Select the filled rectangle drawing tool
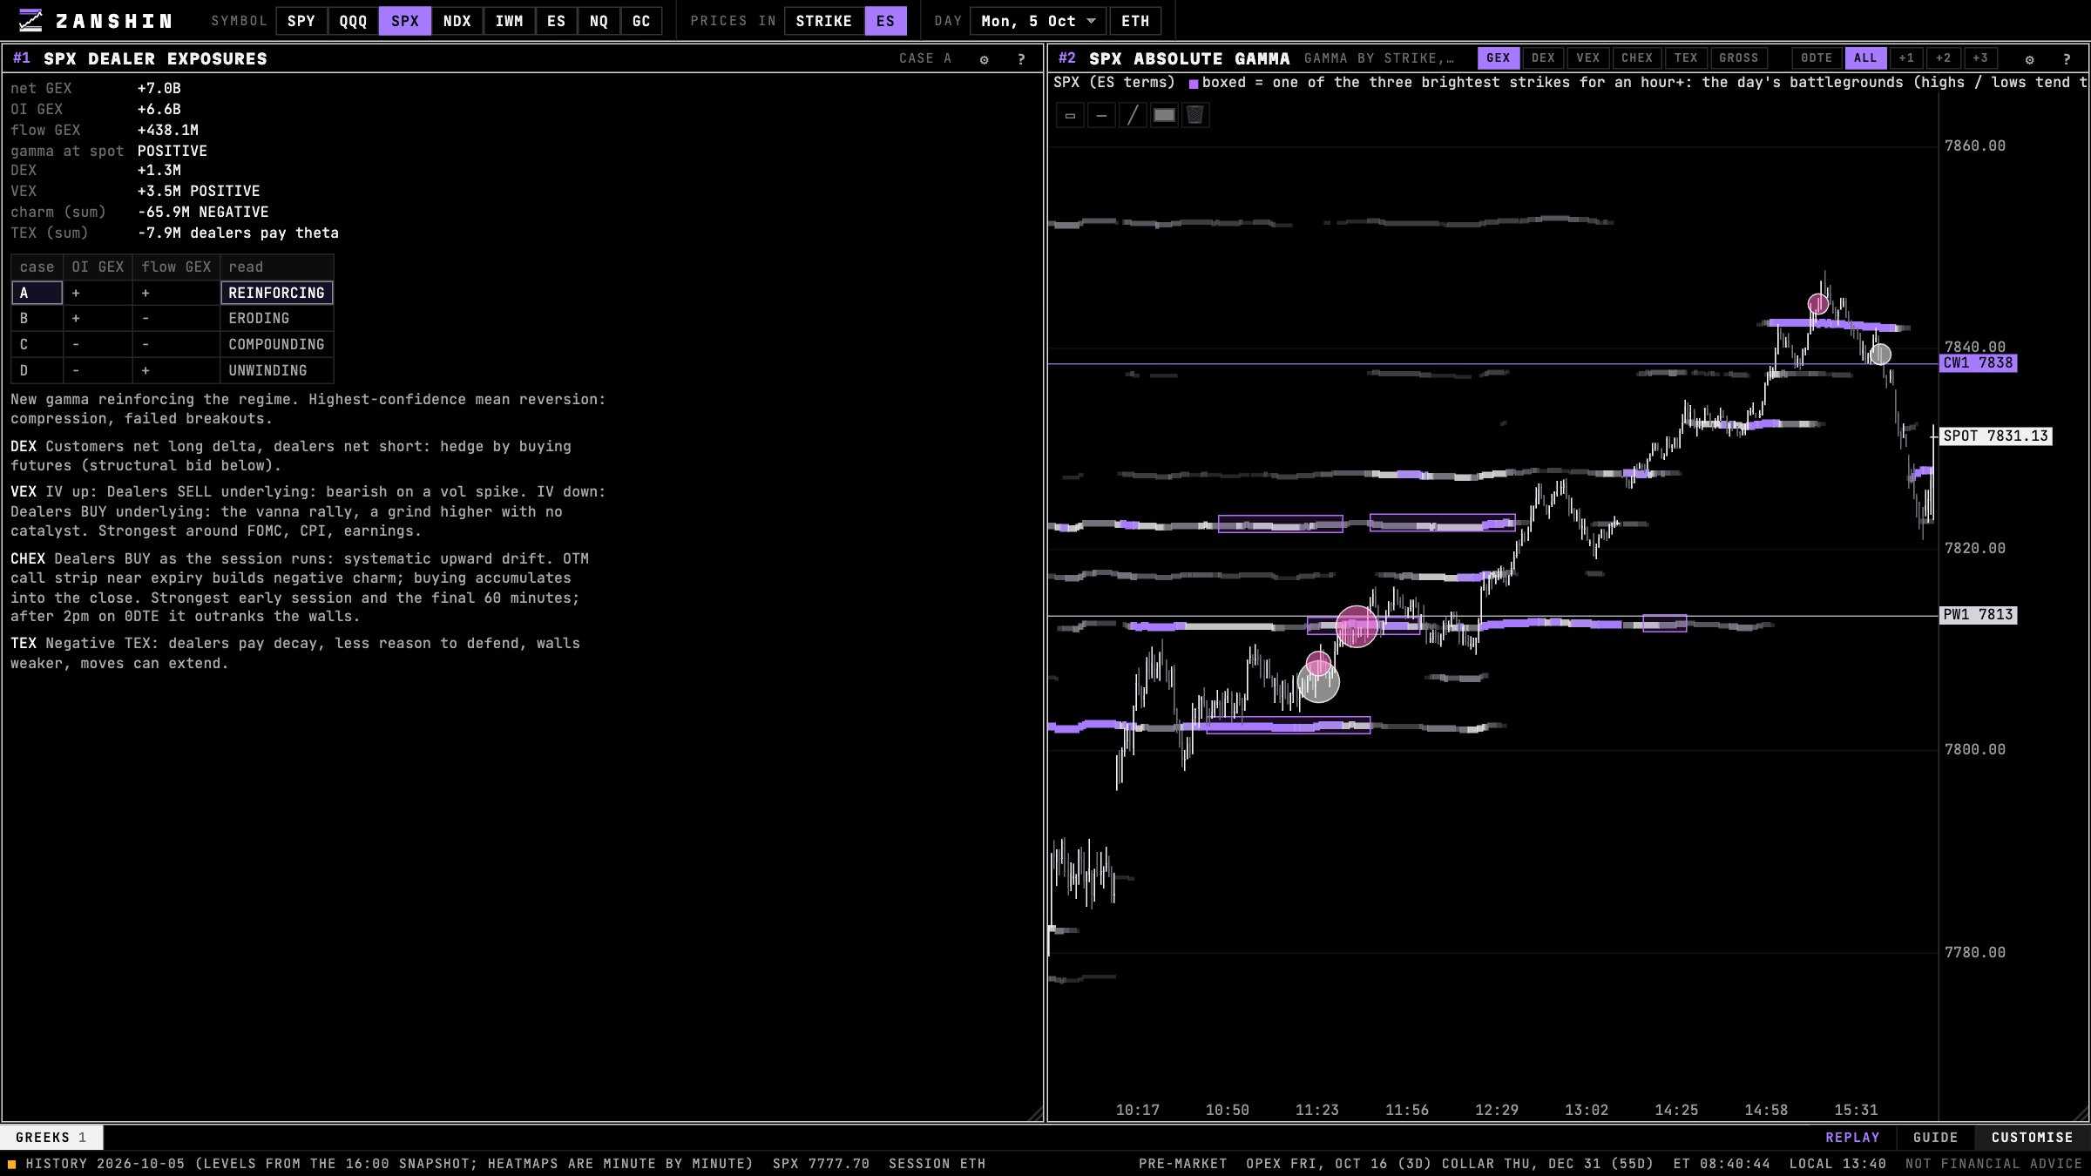Image resolution: width=2091 pixels, height=1176 pixels. click(1164, 115)
